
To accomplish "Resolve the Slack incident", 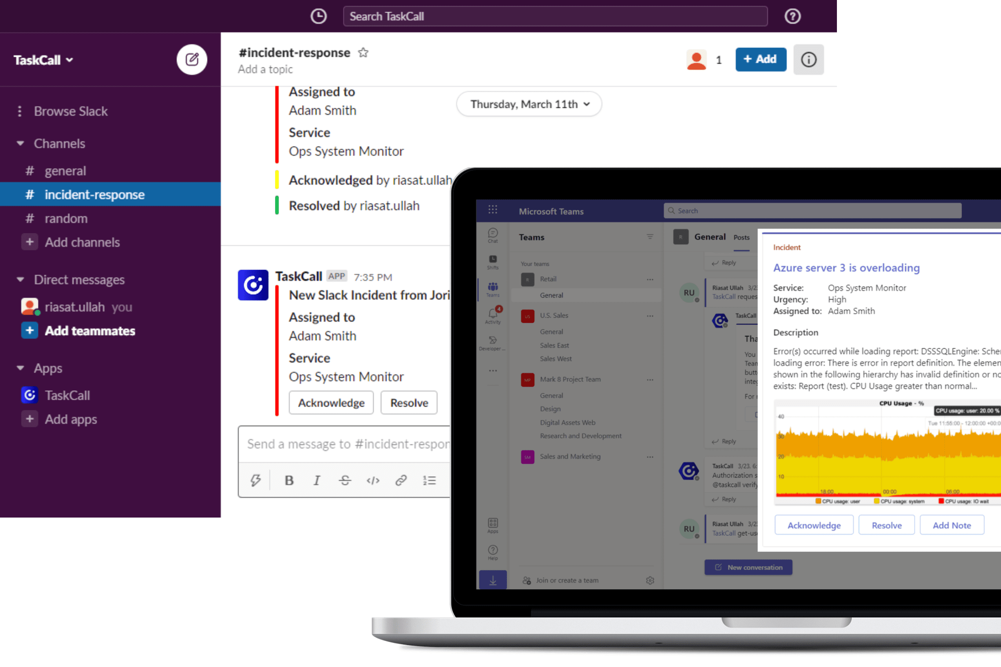I will [409, 403].
